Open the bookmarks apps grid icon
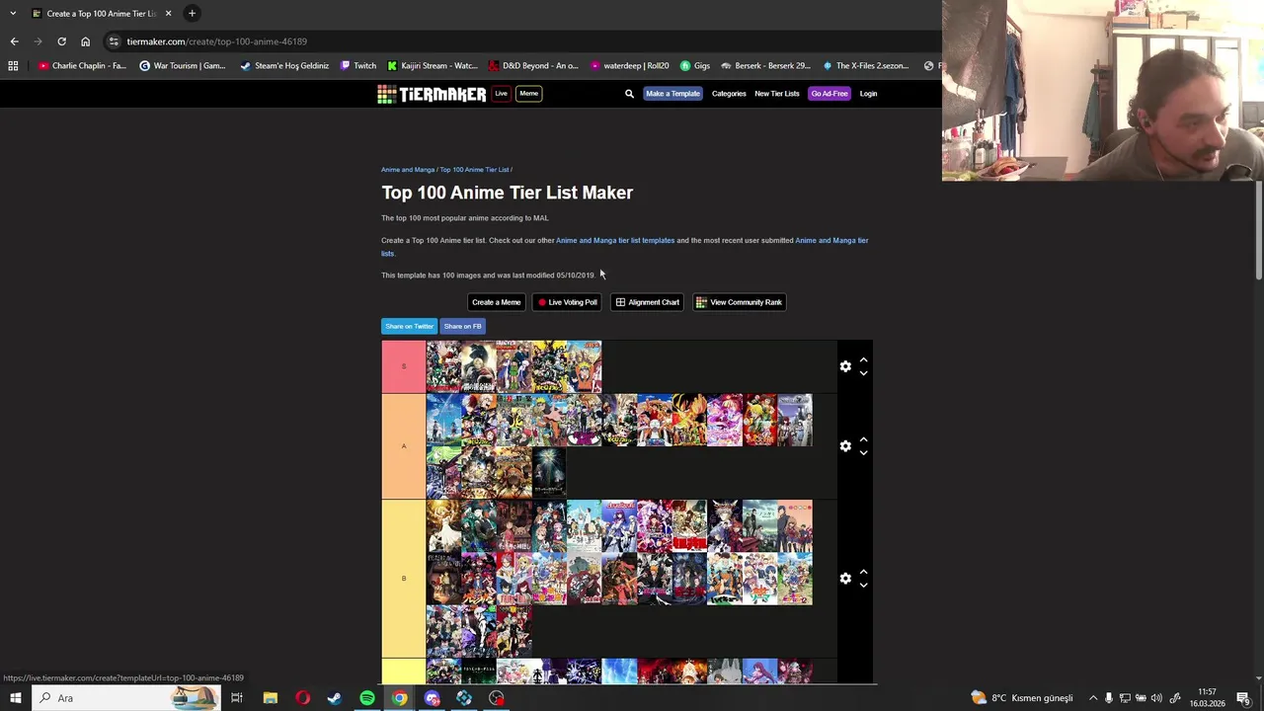 (13, 66)
